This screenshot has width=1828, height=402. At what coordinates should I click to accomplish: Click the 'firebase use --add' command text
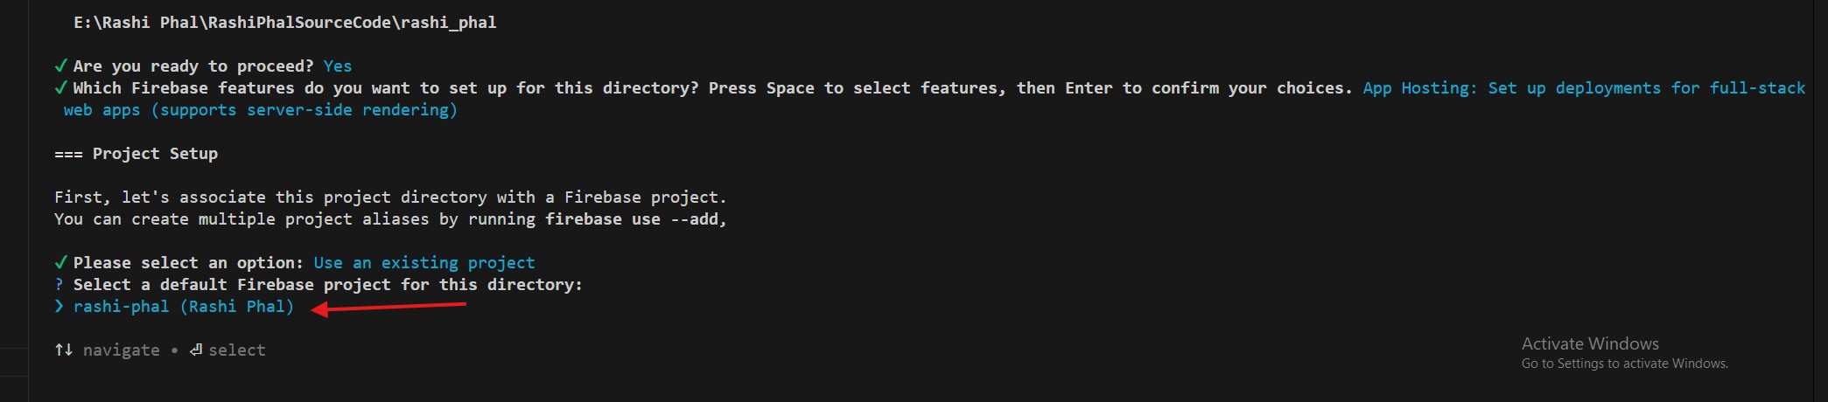(634, 219)
